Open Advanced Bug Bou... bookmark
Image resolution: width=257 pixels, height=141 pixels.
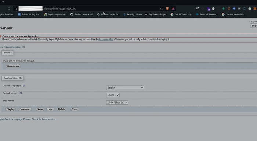click(29, 14)
